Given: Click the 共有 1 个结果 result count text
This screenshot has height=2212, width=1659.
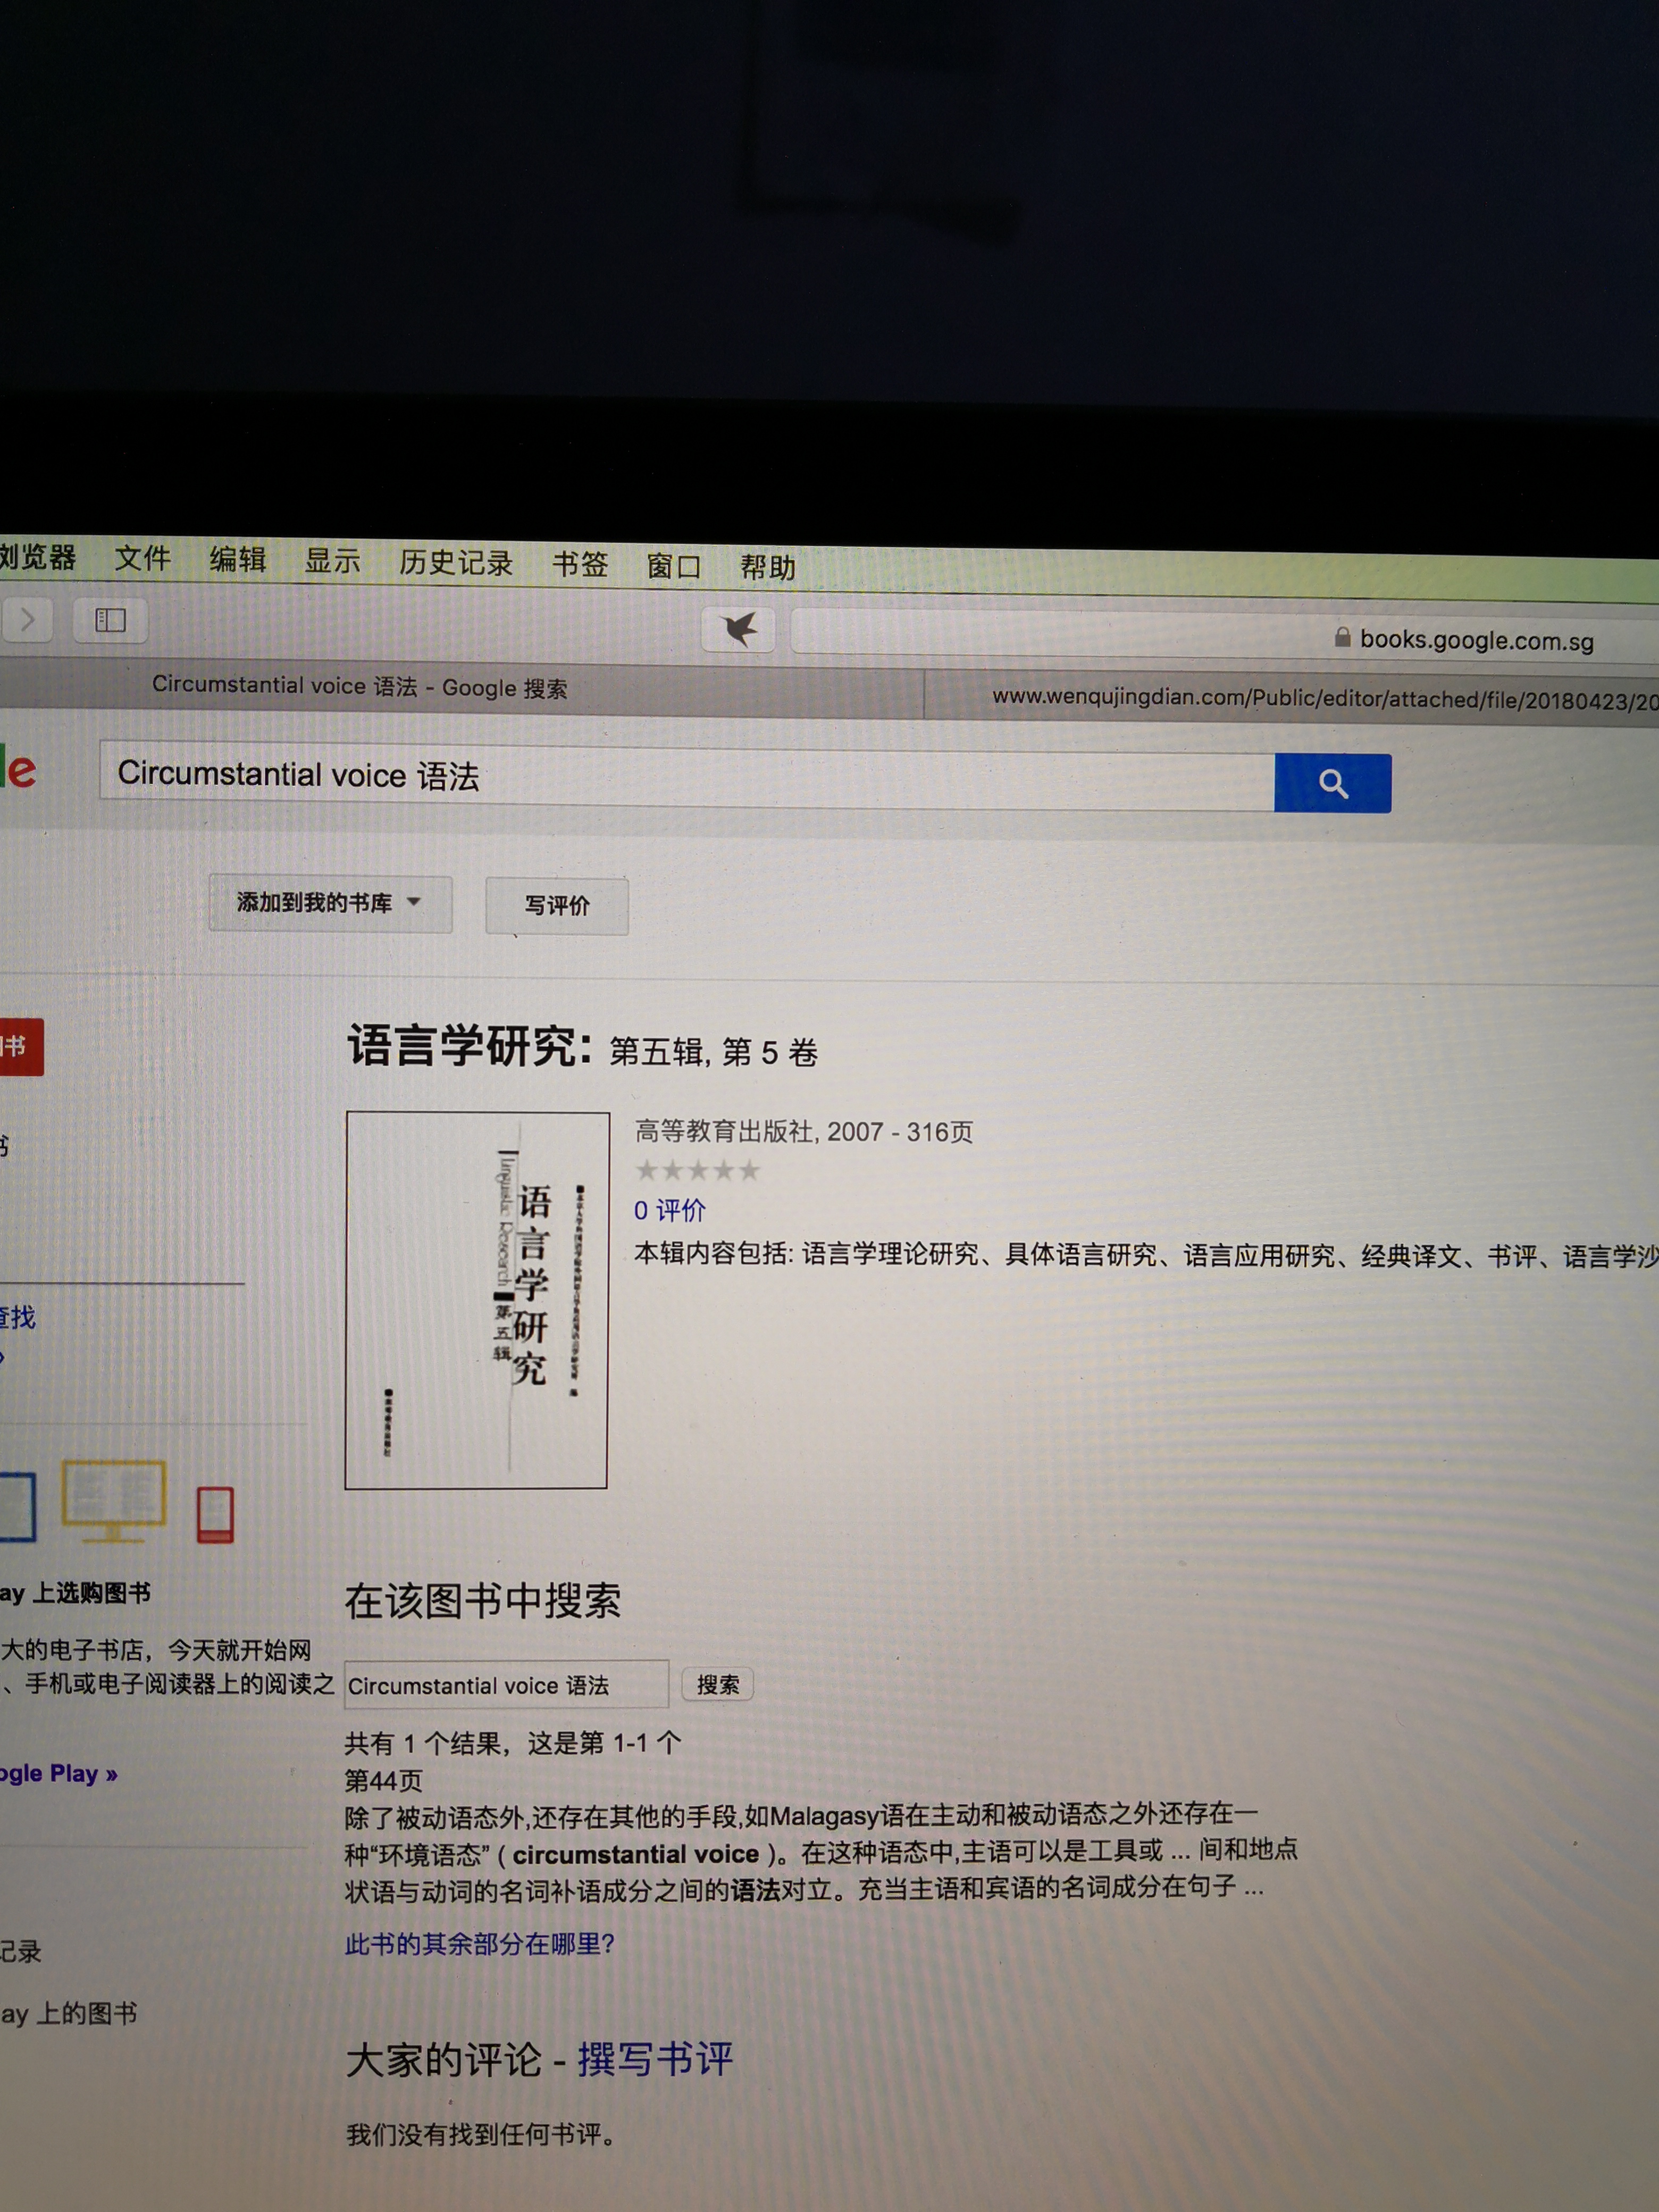Looking at the screenshot, I should click(513, 1743).
